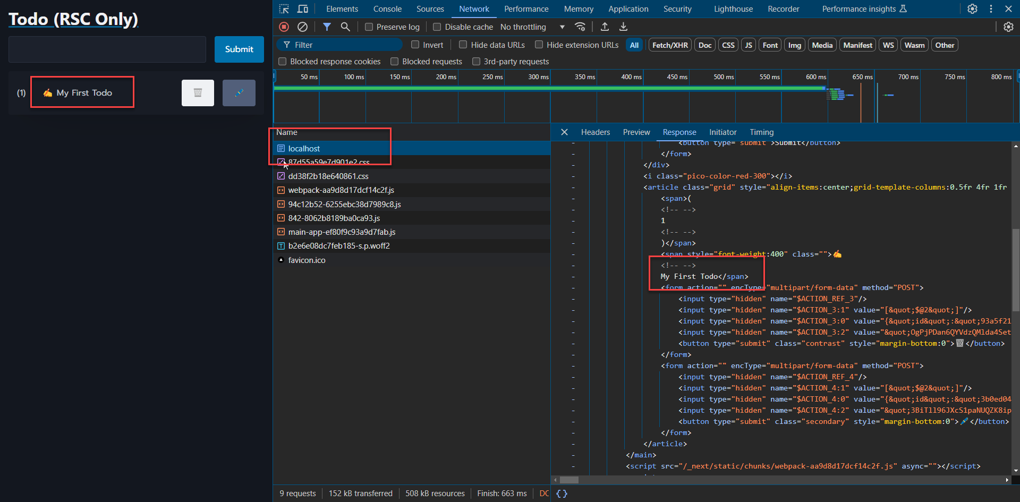
Task: Filter by Font type
Action: pyautogui.click(x=770, y=45)
